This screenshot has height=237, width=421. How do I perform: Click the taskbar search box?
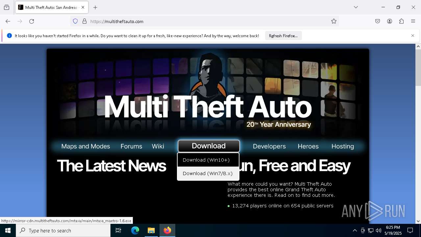(63, 230)
